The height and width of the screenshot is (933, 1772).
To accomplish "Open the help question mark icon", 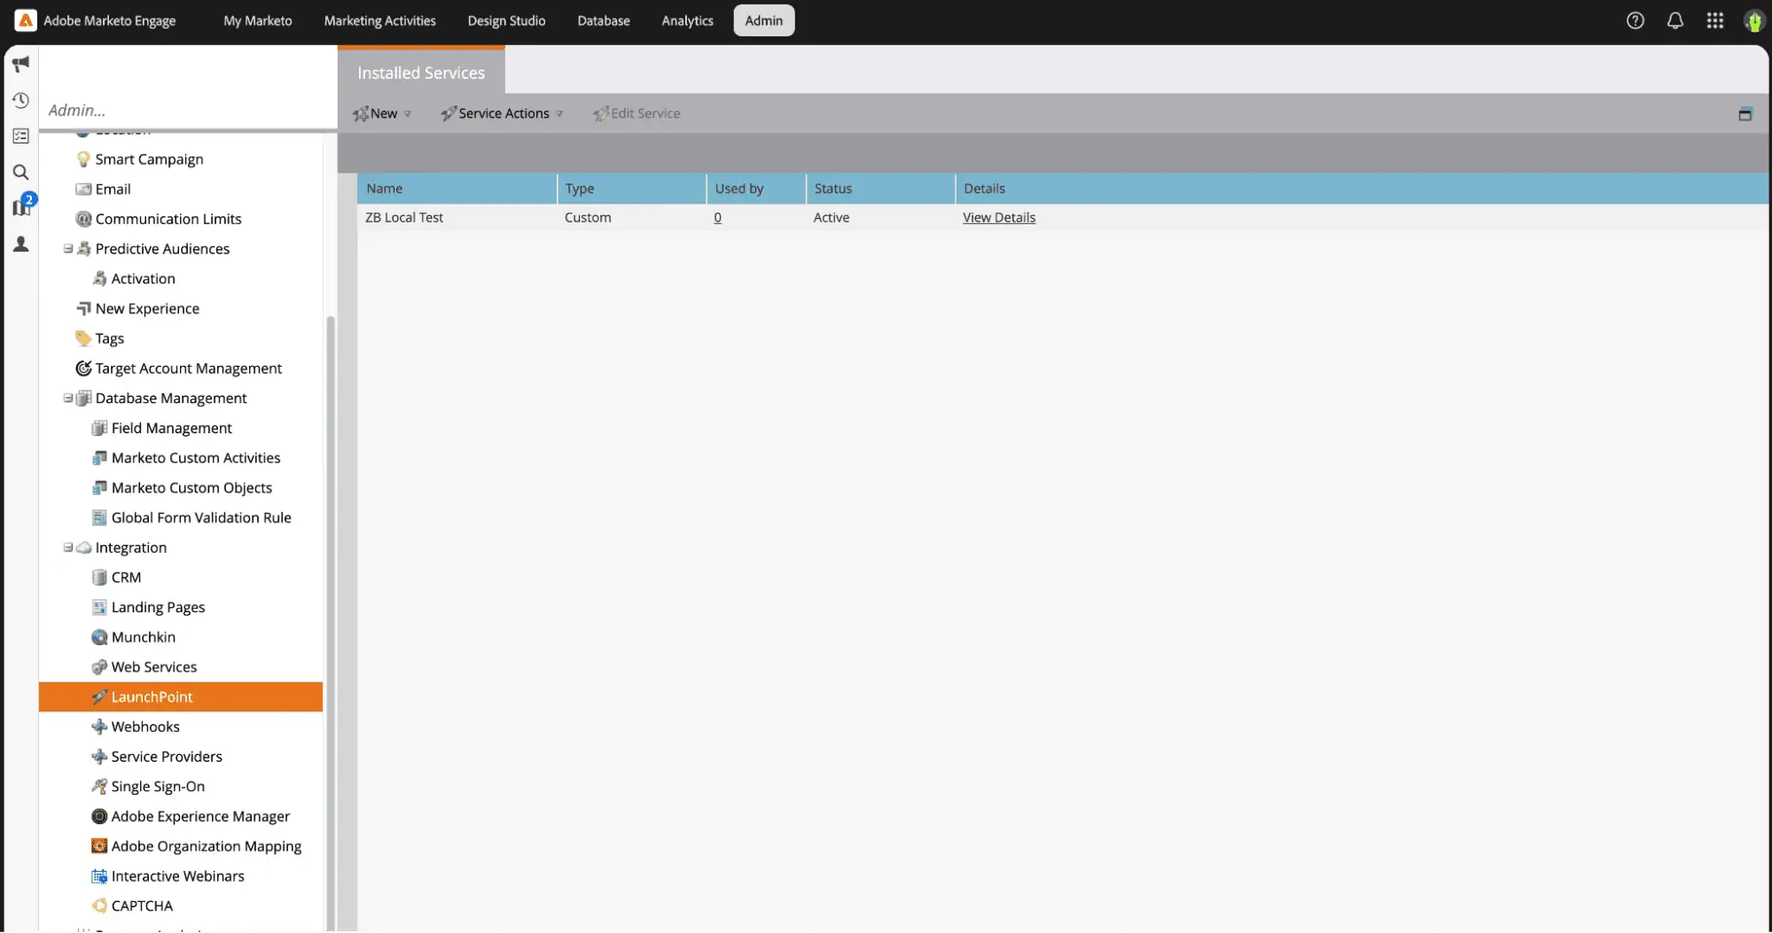I will click(x=1635, y=20).
